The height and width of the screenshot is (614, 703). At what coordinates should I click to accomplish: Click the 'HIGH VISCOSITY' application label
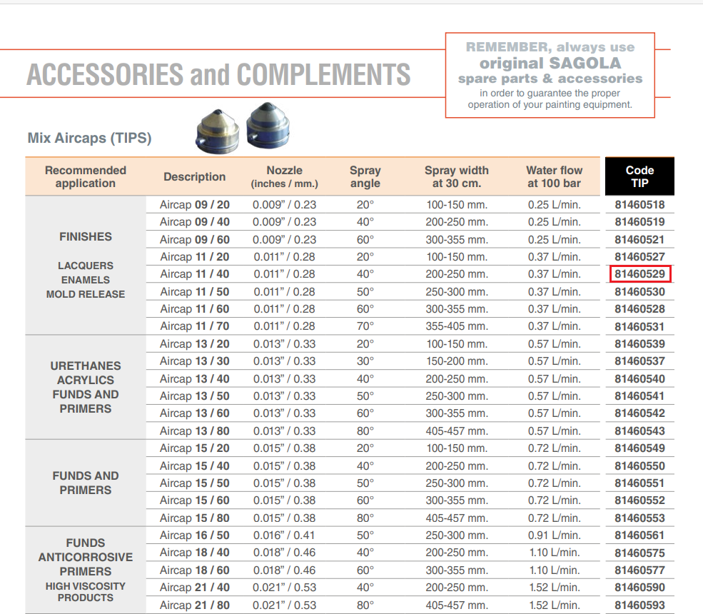coord(86,586)
